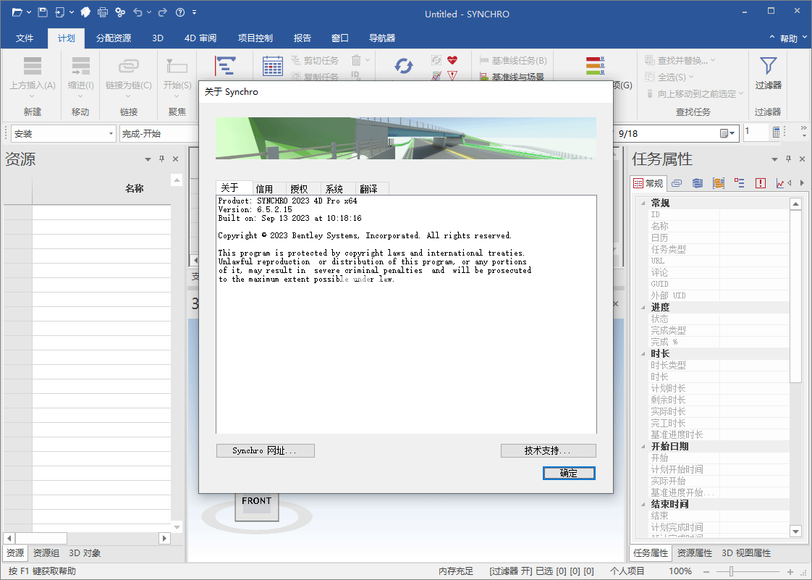The height and width of the screenshot is (580, 812).
Task: Open the date picker dropdown next to 9/18
Action: (727, 134)
